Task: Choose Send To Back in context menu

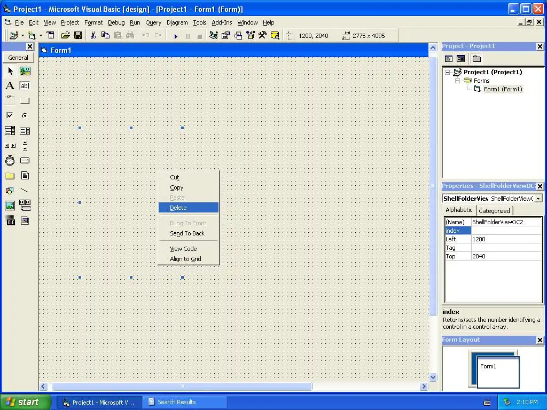Action: coord(189,233)
